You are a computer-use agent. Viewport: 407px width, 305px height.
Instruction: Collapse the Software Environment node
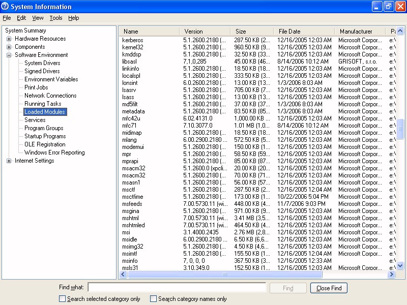click(9, 55)
